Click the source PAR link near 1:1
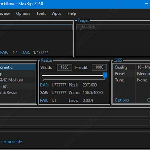The image size is (150, 150). [x=4, y=52]
